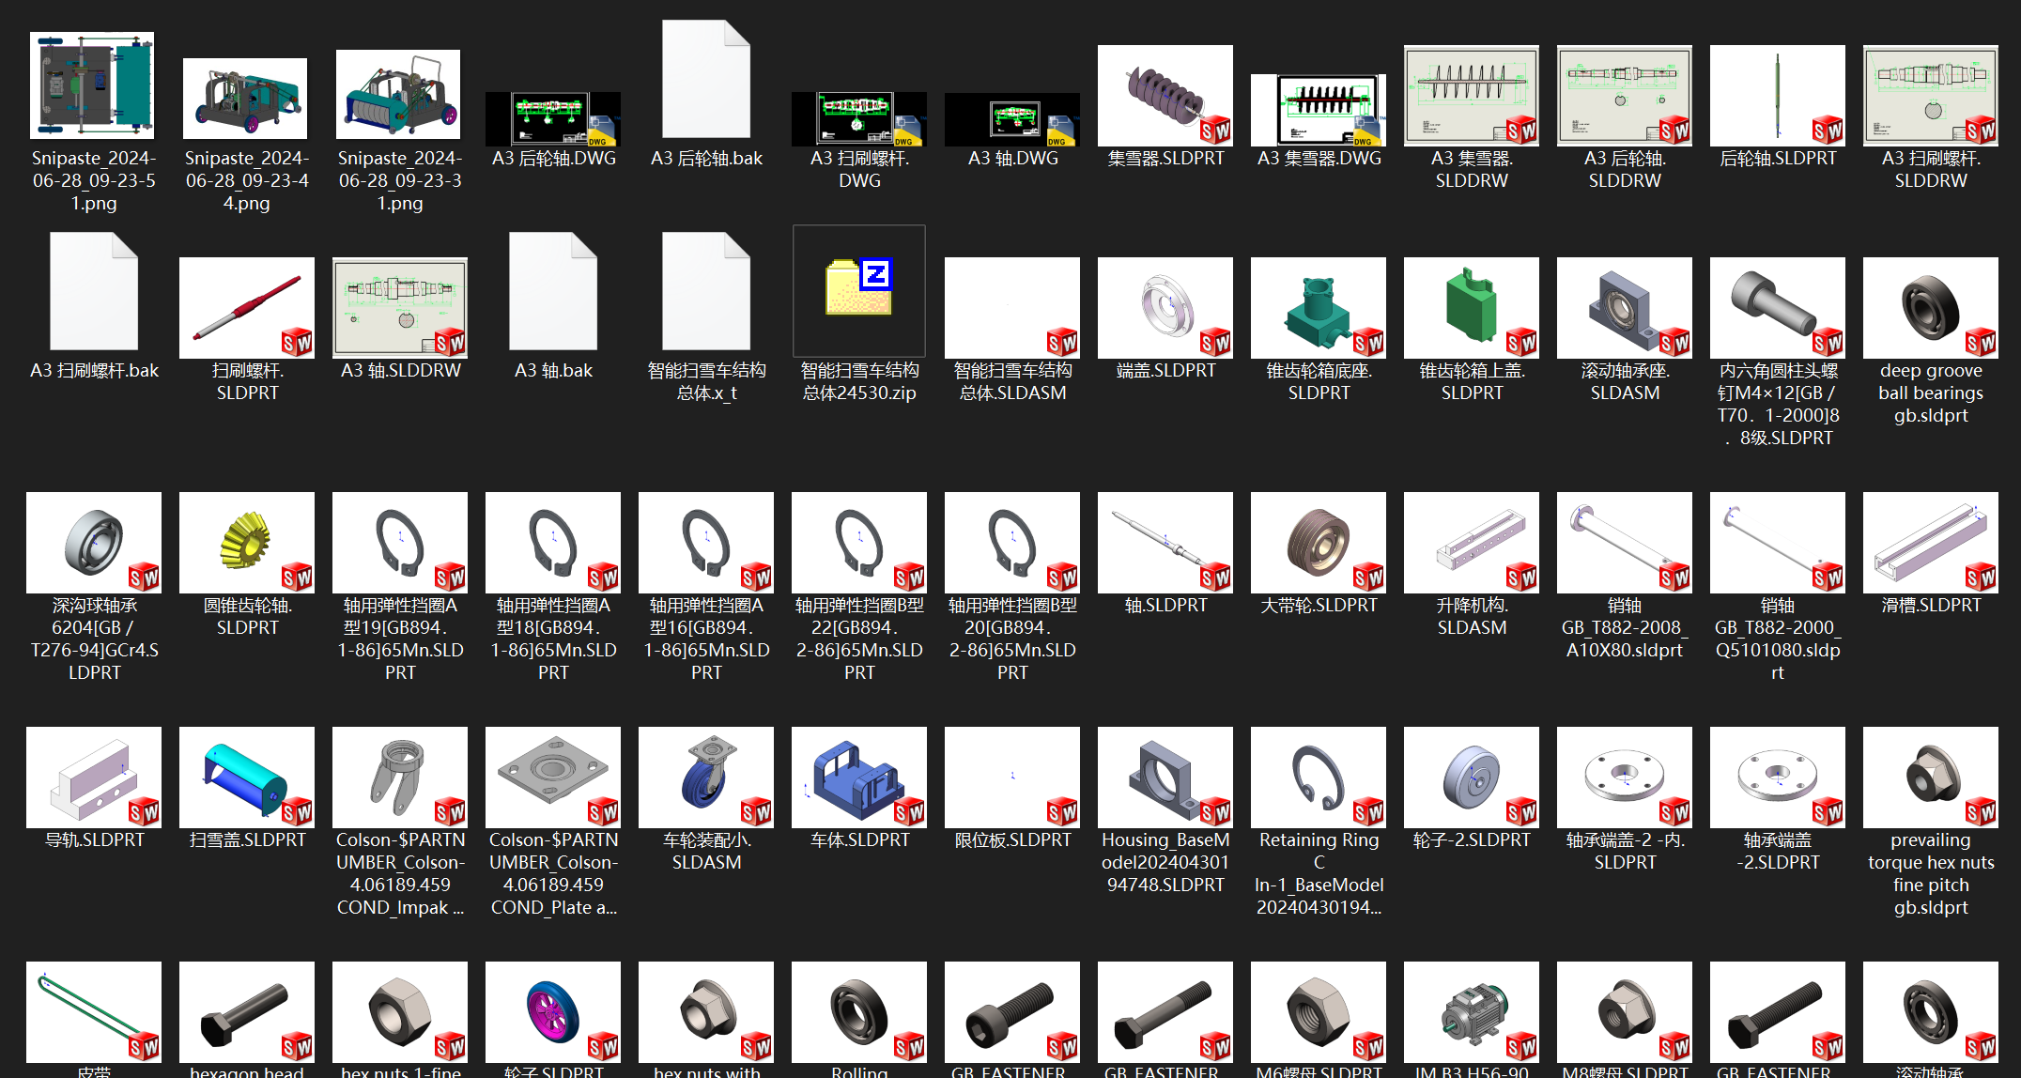Click the 皮带 belt part thumbnail
Image resolution: width=2021 pixels, height=1078 pixels.
pyautogui.click(x=93, y=1012)
